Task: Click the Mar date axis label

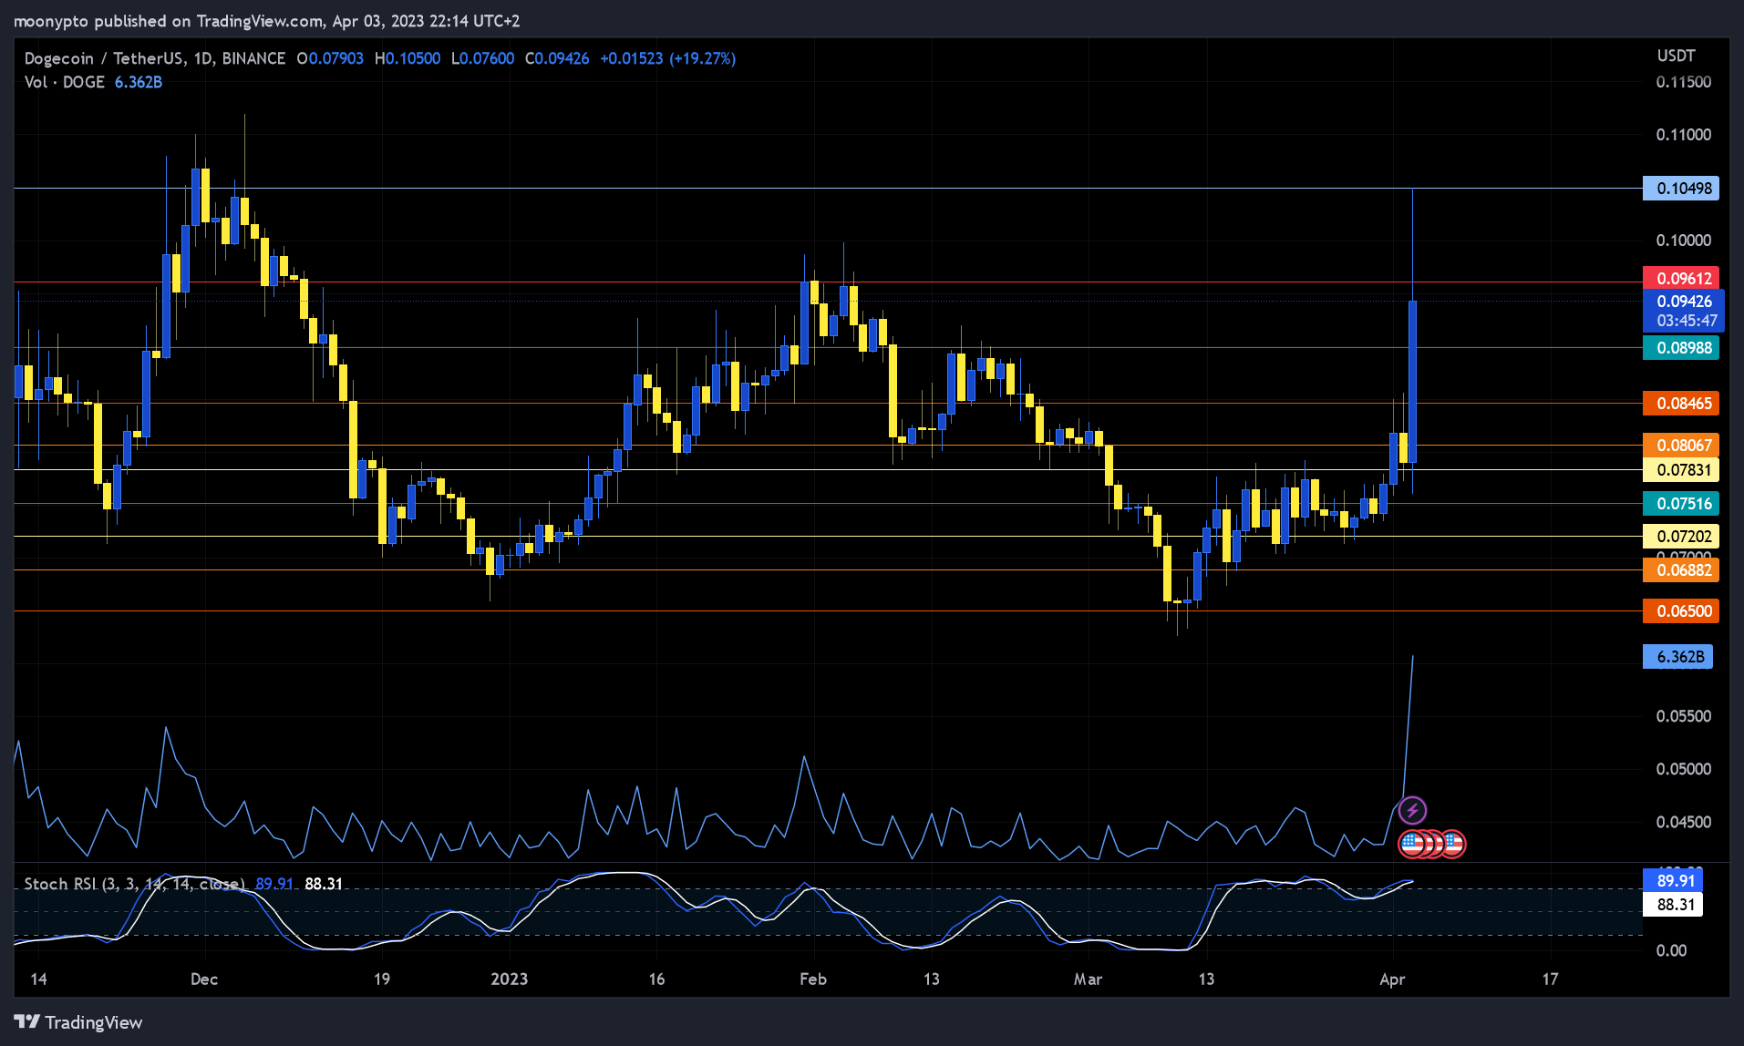Action: [1088, 979]
